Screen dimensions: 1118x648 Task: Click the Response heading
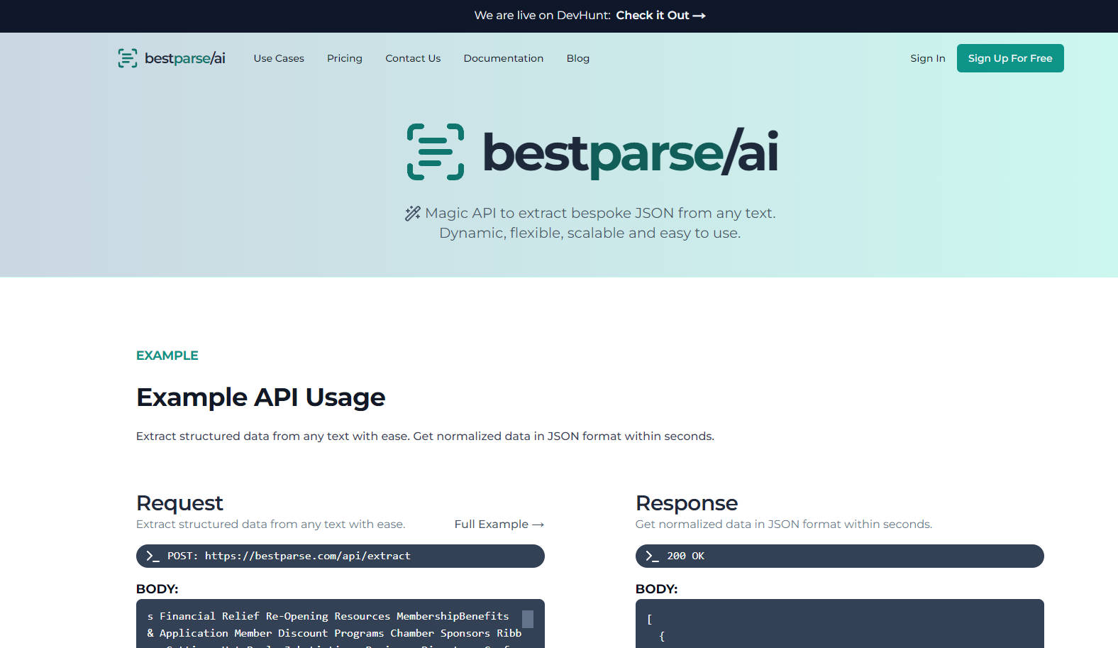click(x=687, y=503)
